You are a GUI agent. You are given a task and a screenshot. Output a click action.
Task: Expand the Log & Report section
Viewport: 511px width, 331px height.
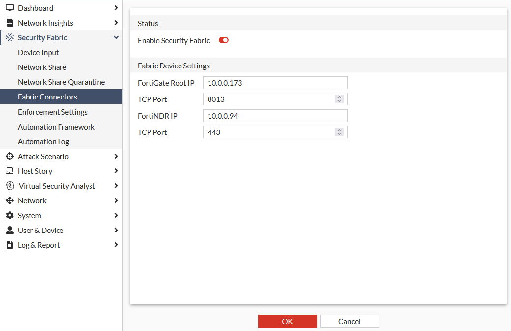tap(116, 245)
